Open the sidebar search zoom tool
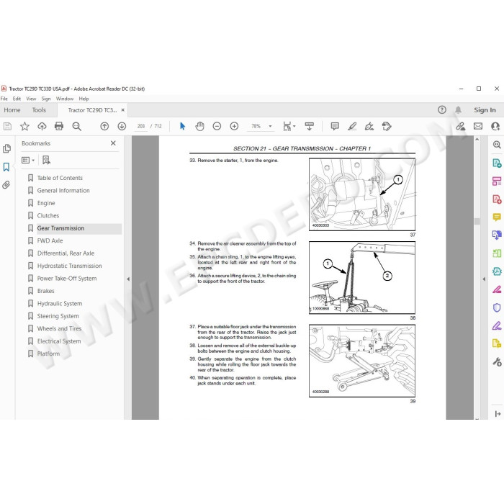504x504 pixels. pyautogui.click(x=497, y=145)
